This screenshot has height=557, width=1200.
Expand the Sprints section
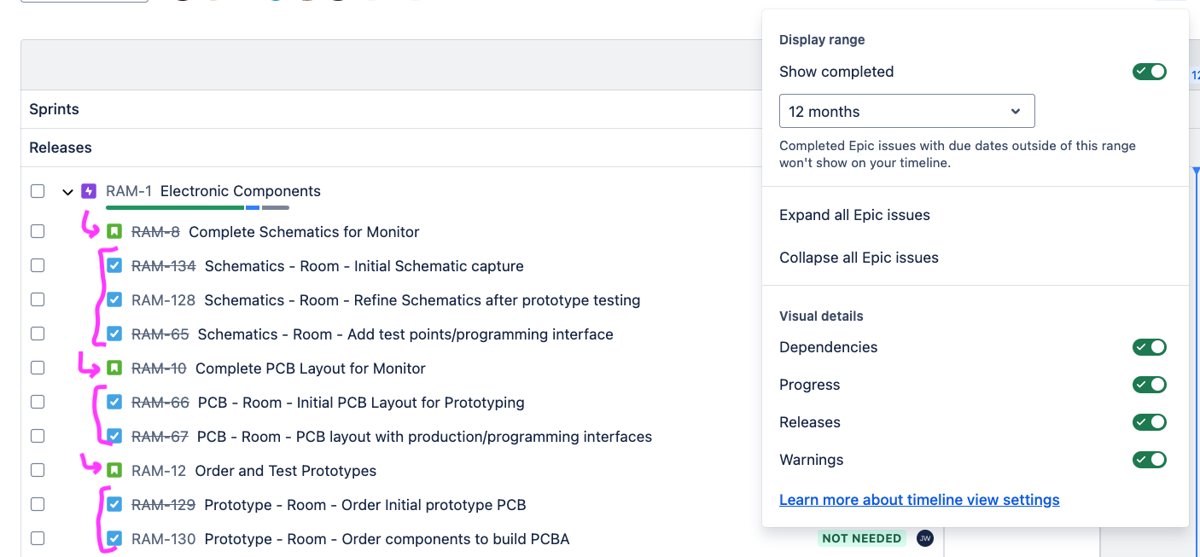click(54, 109)
